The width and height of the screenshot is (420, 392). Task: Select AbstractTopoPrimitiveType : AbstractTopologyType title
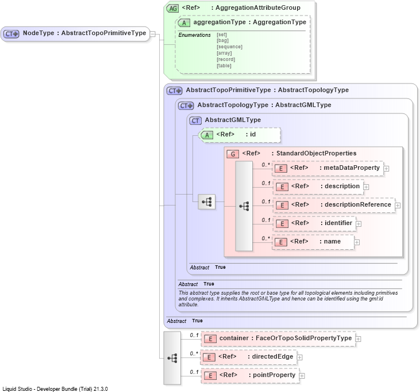(267, 90)
